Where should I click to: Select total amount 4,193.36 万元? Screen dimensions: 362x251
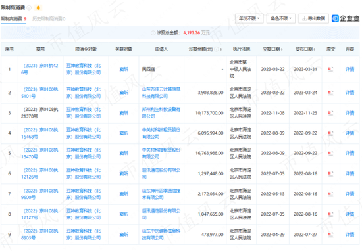pos(197,33)
